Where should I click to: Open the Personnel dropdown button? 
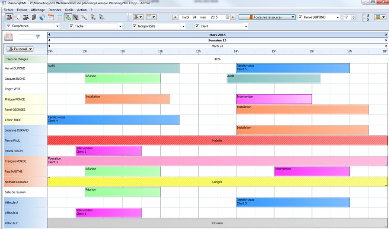tap(20, 49)
